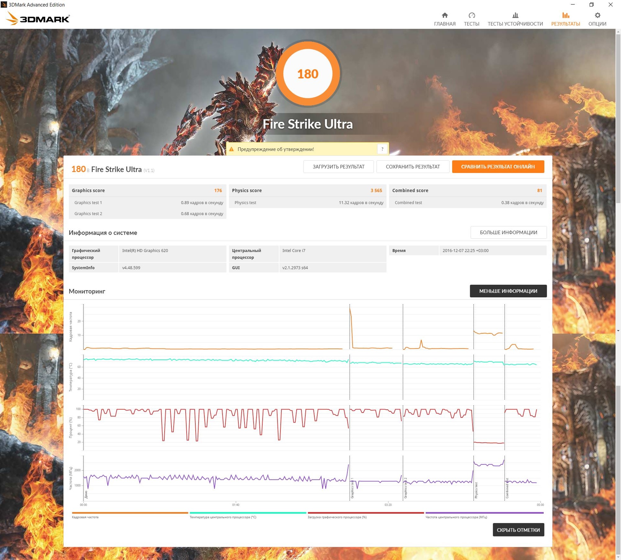Click the 3DMark logo
Image resolution: width=621 pixels, height=560 pixels.
point(38,18)
